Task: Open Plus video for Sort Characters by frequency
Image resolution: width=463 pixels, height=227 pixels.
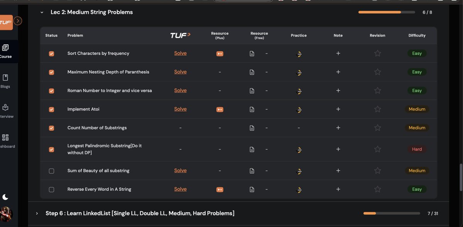Action: 220,54
